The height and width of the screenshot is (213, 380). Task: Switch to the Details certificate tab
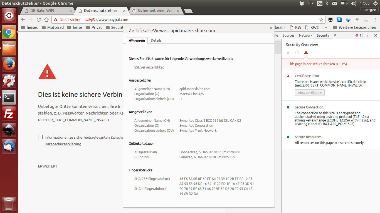click(x=156, y=40)
